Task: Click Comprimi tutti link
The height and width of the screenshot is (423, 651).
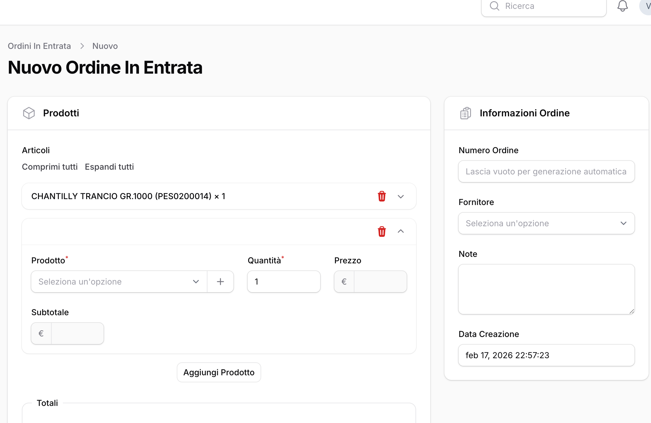Action: pos(50,167)
